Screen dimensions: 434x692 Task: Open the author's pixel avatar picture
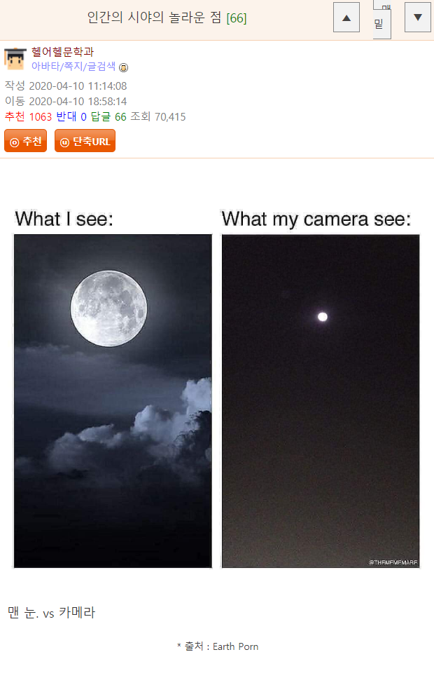[15, 59]
